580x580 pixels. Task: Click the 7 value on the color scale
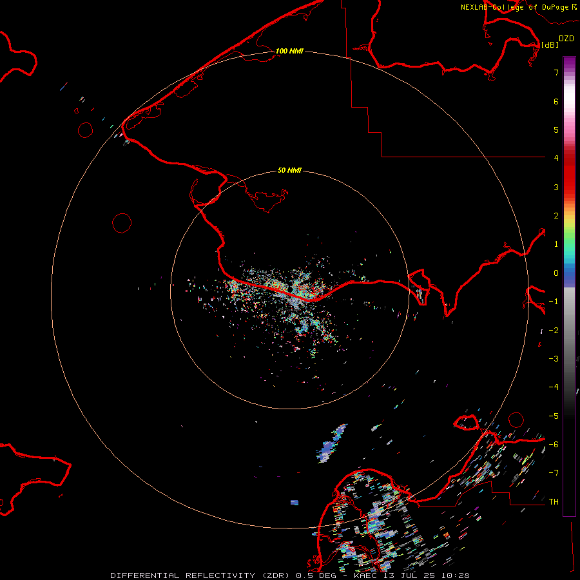556,72
